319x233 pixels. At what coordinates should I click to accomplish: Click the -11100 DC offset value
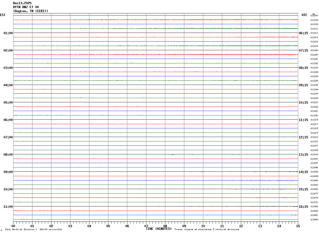[x=314, y=159]
